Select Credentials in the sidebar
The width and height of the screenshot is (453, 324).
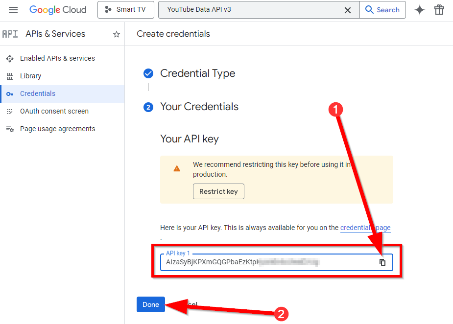(x=38, y=93)
